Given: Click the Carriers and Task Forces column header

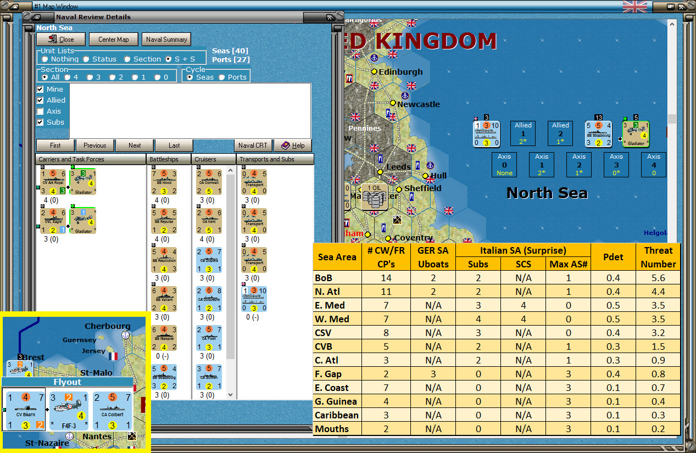Looking at the screenshot, I should click(x=91, y=159).
